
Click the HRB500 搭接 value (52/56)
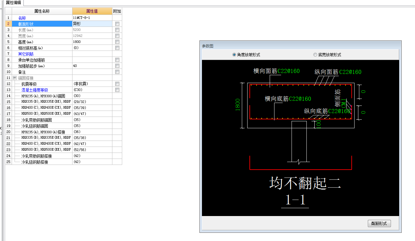[x=92, y=150]
